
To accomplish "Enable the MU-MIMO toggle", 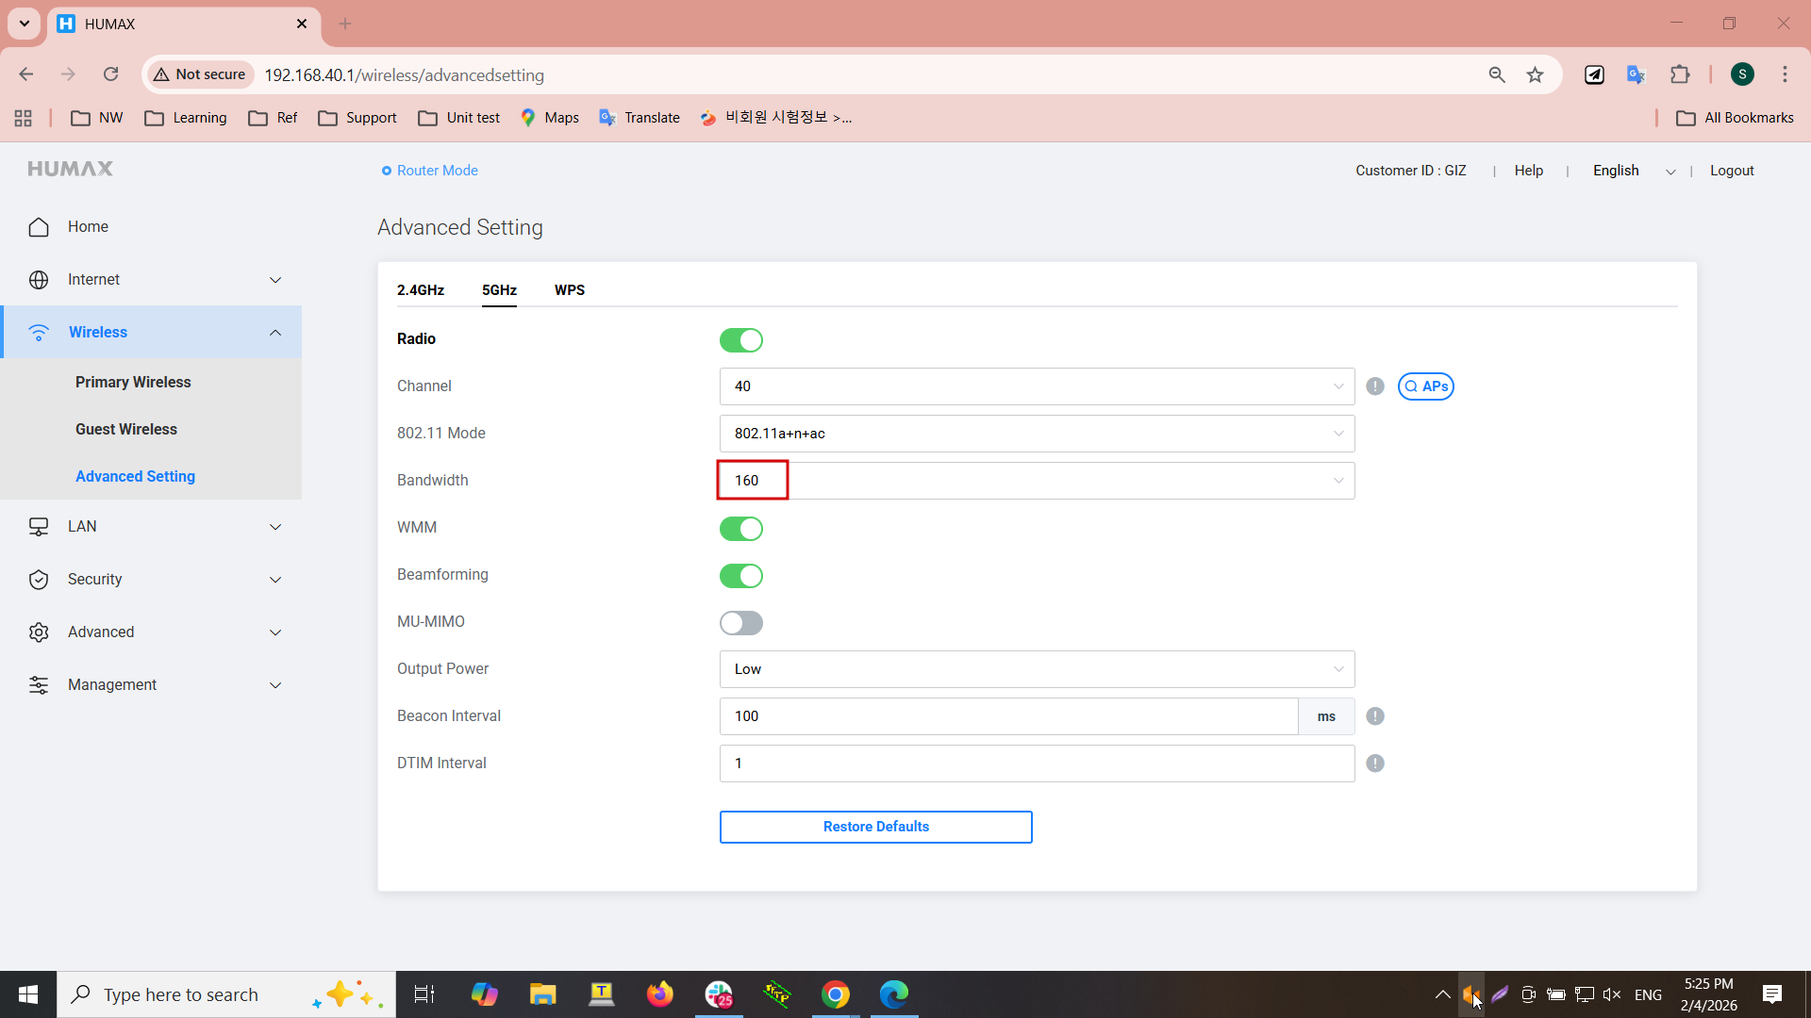I will [x=741, y=623].
